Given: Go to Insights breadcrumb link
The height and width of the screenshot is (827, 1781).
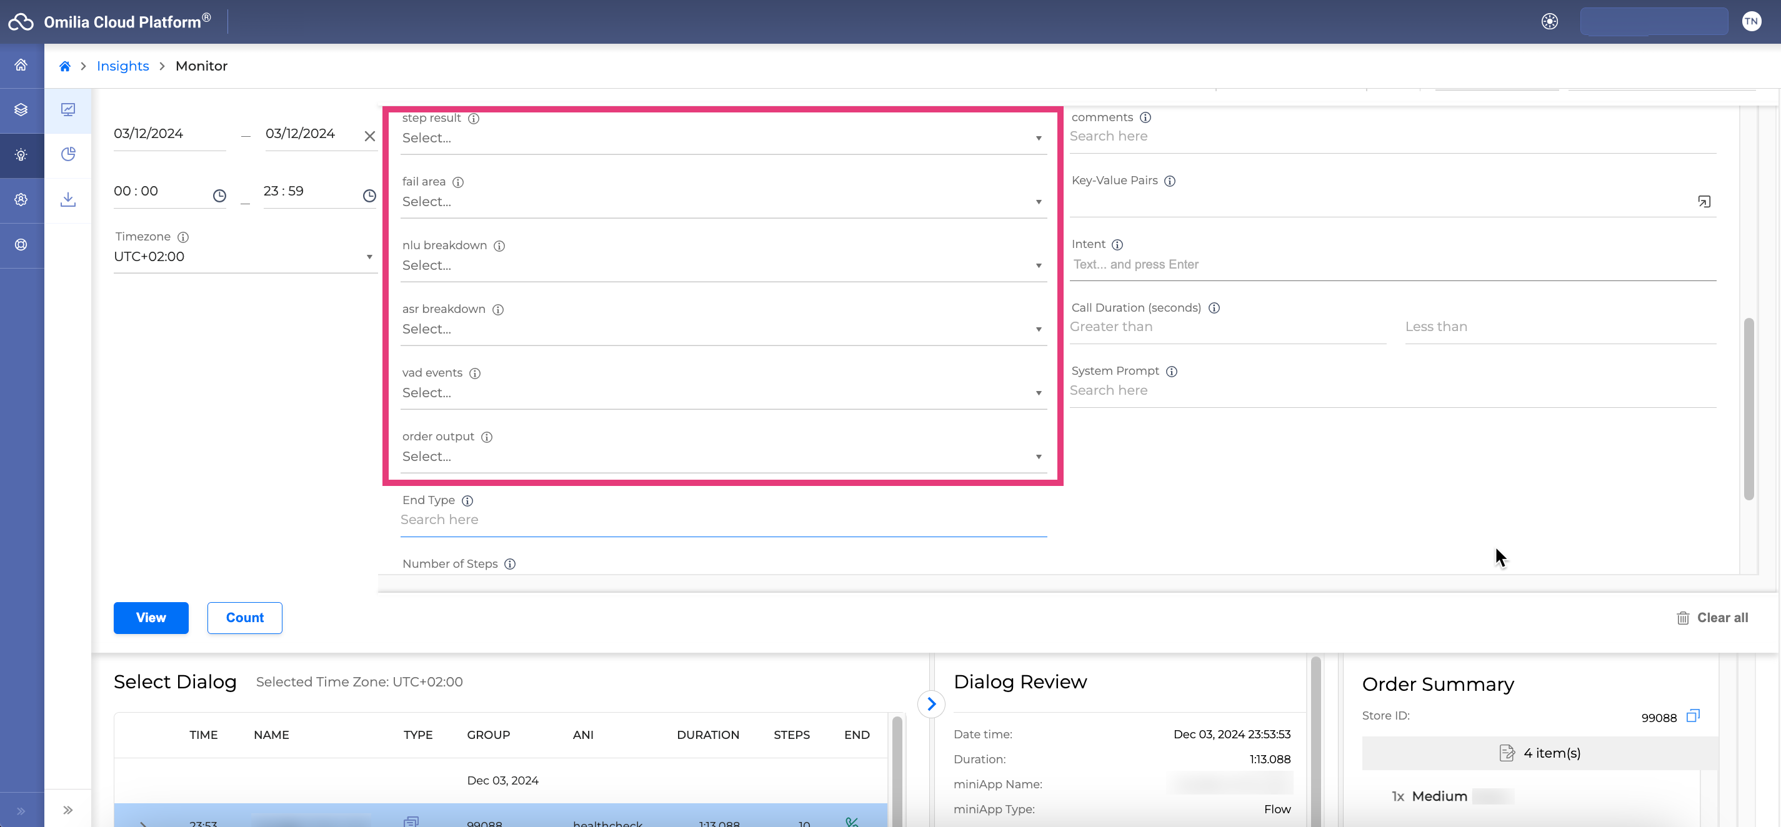Looking at the screenshot, I should click(122, 66).
